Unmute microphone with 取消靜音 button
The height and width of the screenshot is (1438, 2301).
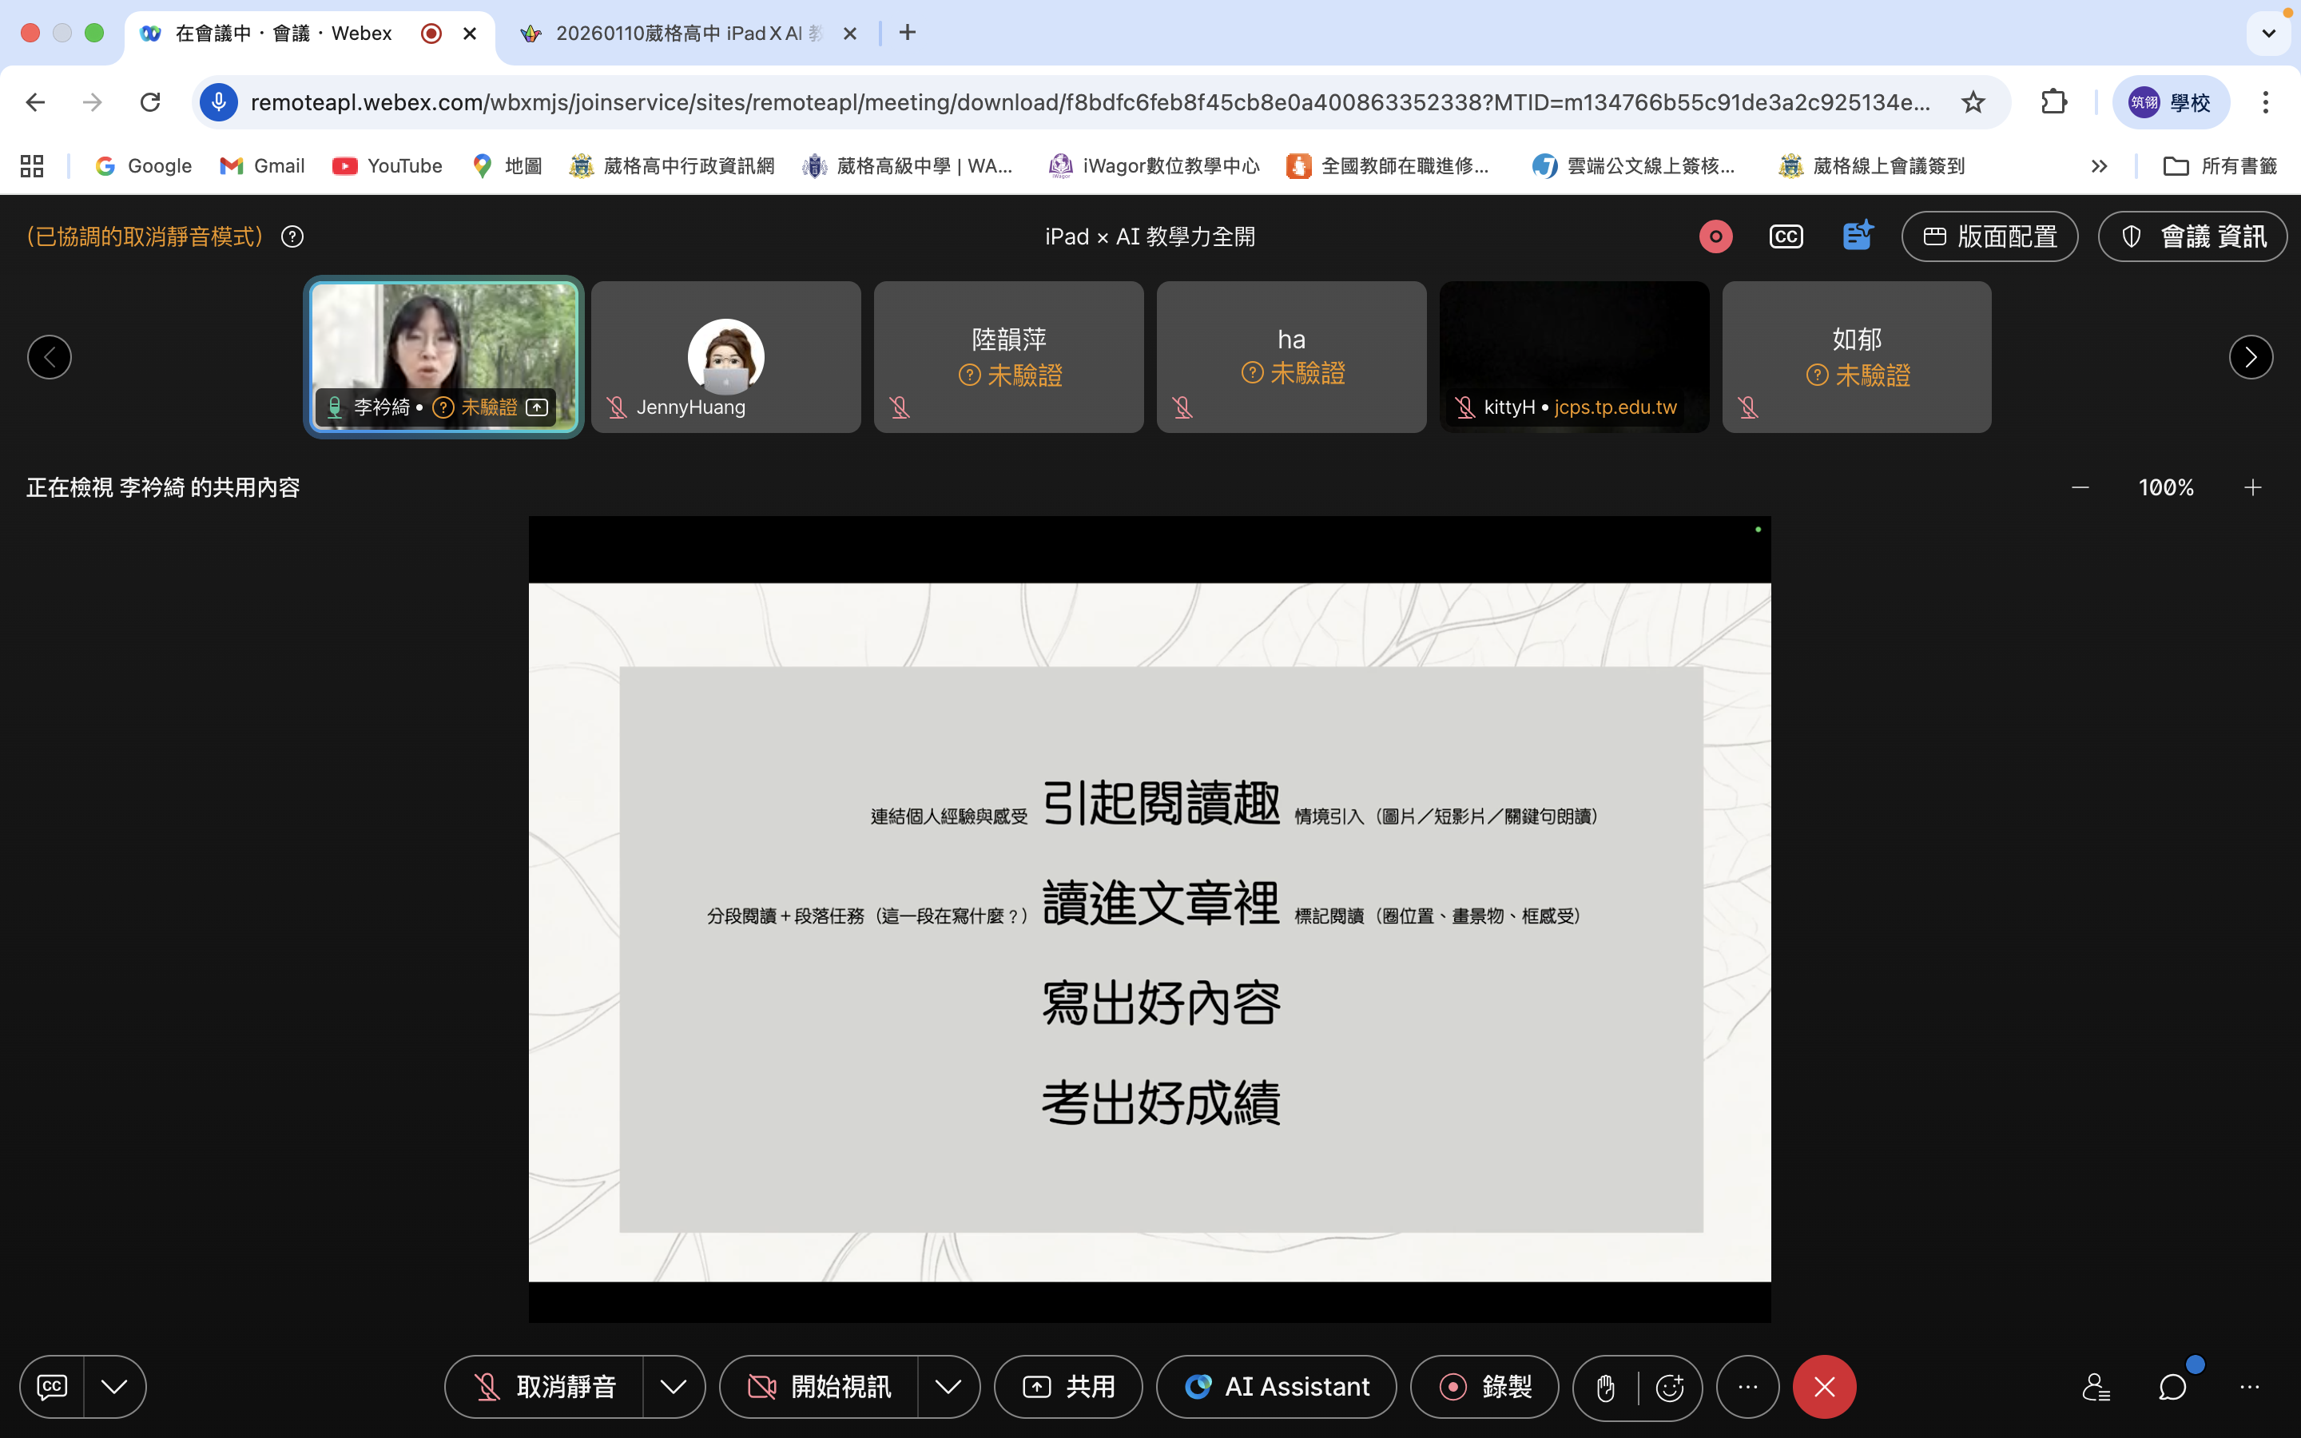pos(545,1387)
